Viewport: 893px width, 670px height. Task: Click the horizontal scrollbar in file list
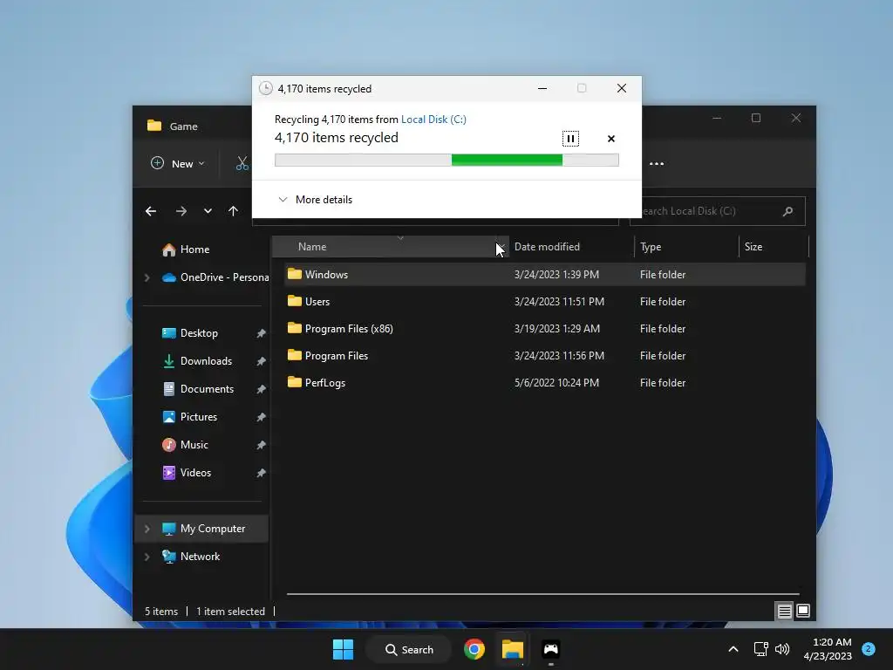pos(542,593)
